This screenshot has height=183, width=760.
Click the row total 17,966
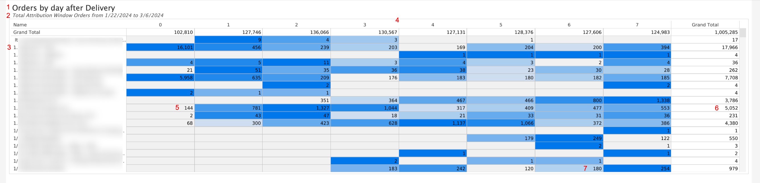705,47
